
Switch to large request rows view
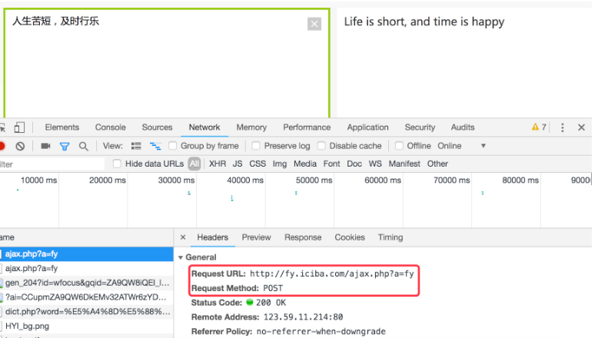(136, 146)
